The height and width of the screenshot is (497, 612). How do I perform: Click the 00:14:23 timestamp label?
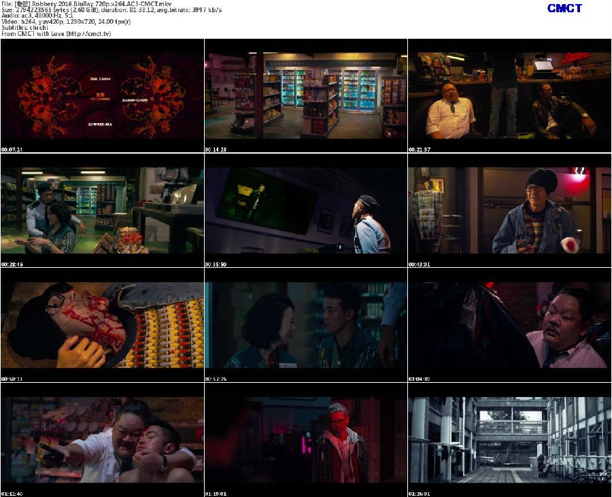(216, 150)
